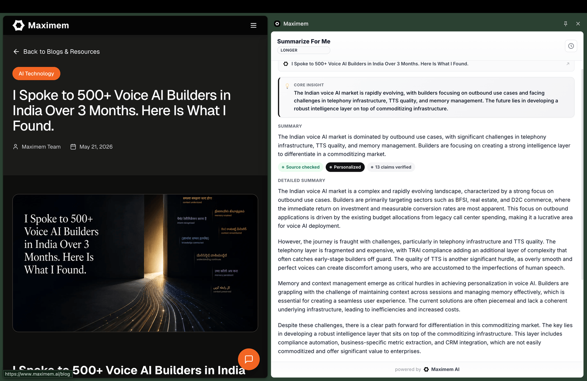Open the hamburger menu on the blog page
587x381 pixels.
coord(253,25)
